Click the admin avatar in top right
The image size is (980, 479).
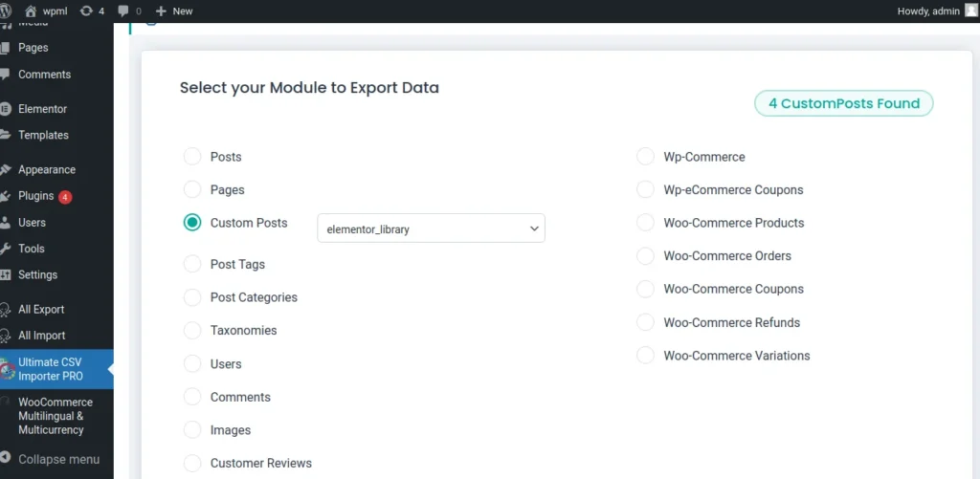(x=971, y=11)
